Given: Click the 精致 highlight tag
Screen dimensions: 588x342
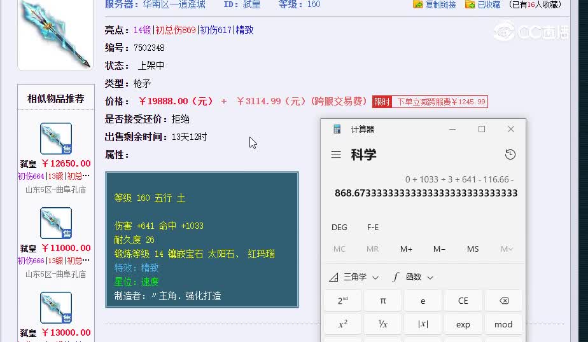Looking at the screenshot, I should coord(244,30).
